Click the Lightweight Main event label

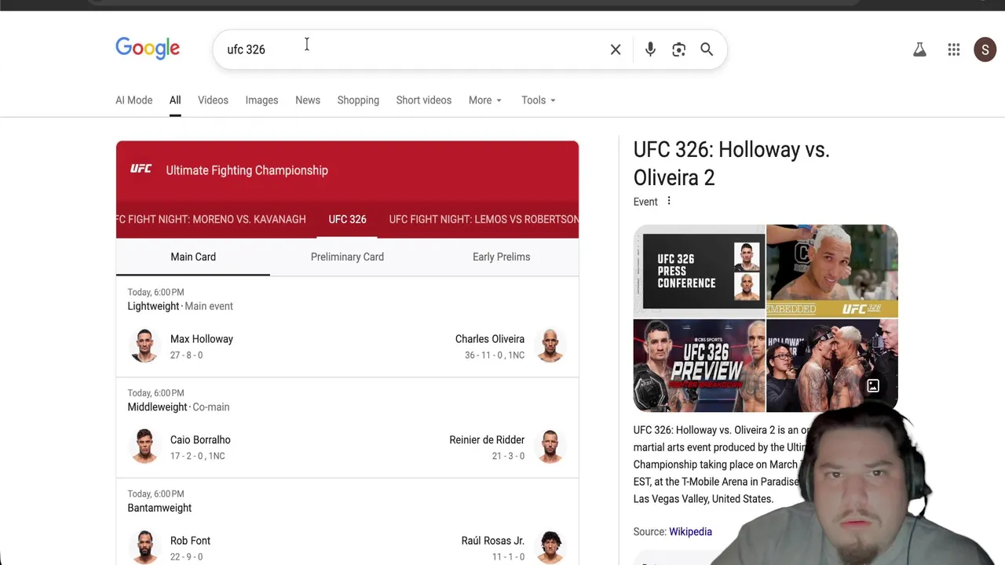180,306
